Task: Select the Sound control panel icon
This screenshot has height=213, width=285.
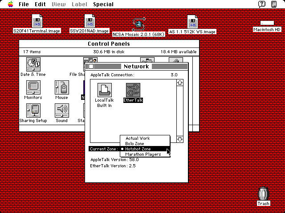Action: coord(62,110)
